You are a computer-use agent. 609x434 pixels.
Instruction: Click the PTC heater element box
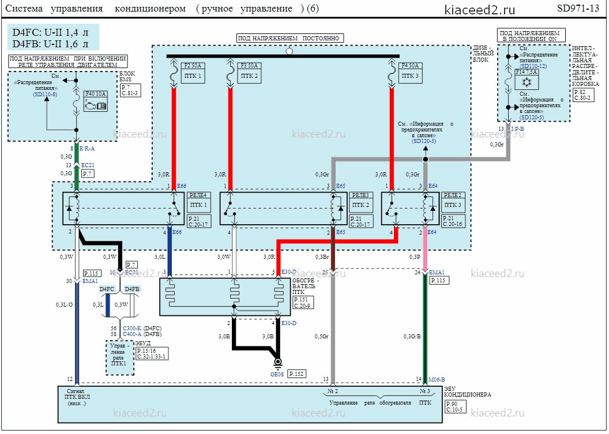point(225,297)
